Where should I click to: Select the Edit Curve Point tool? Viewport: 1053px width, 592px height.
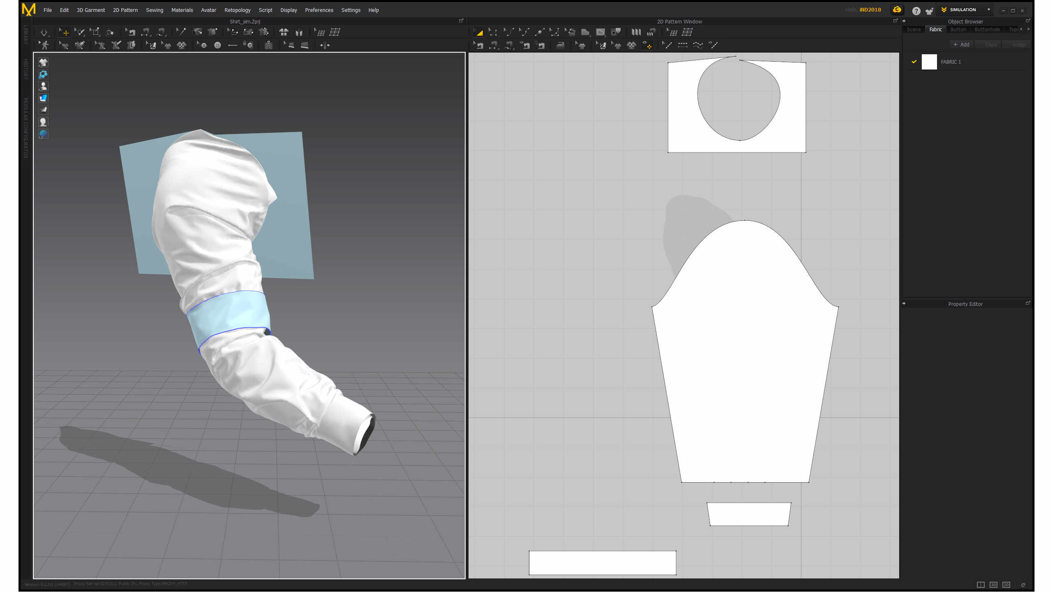click(x=524, y=32)
